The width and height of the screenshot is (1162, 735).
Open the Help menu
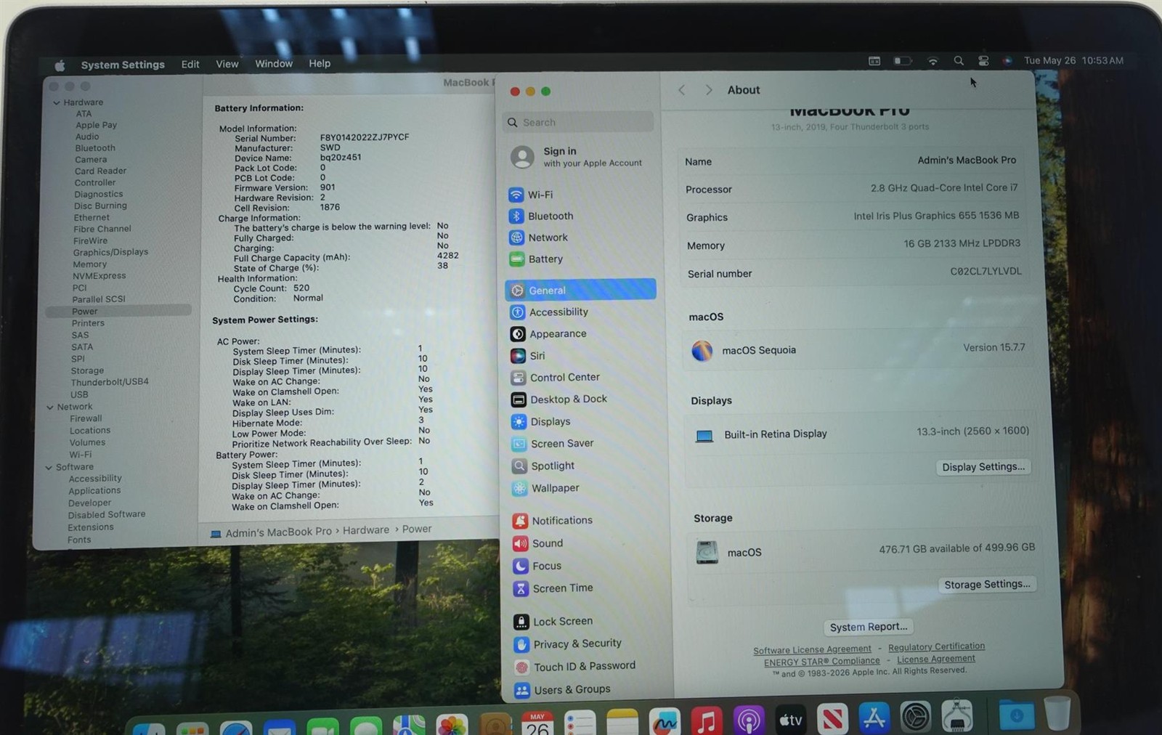point(320,63)
